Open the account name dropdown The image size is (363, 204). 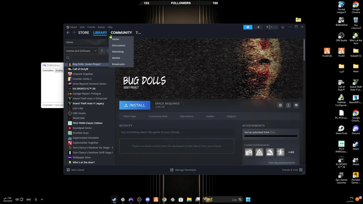[x=273, y=27]
